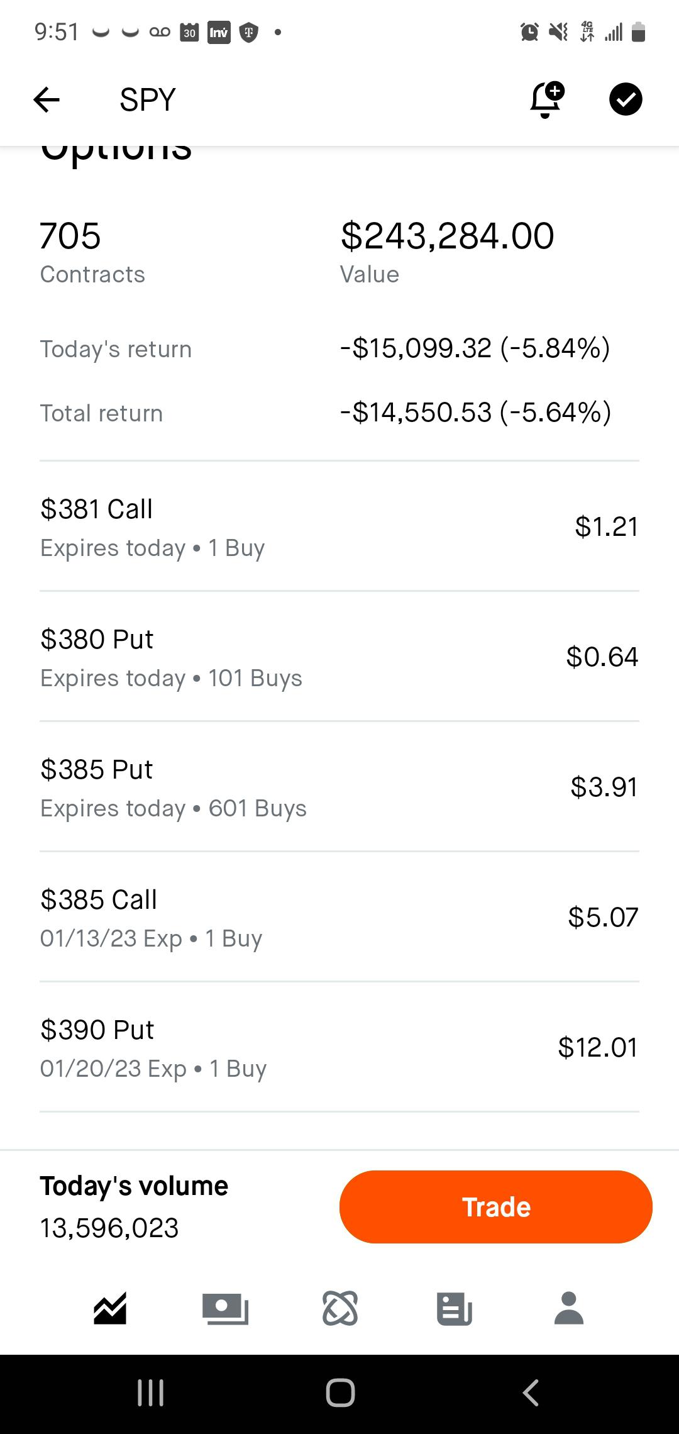
Task: Open the $385 Call expiring 01/13/23
Action: click(339, 918)
